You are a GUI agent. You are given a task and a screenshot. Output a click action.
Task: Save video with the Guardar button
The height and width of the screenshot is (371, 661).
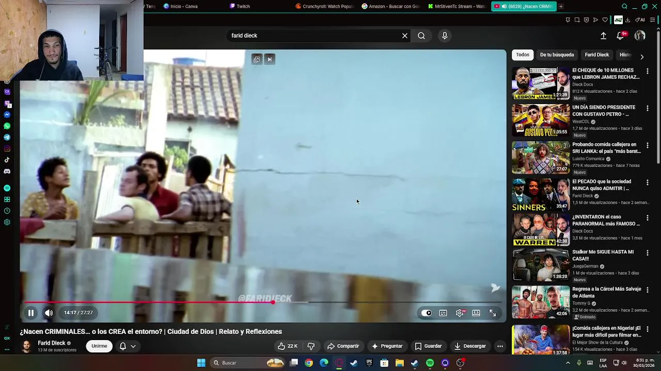tap(428, 346)
